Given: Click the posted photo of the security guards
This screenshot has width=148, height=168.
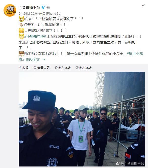Looking at the screenshot, I should pos(82,119).
